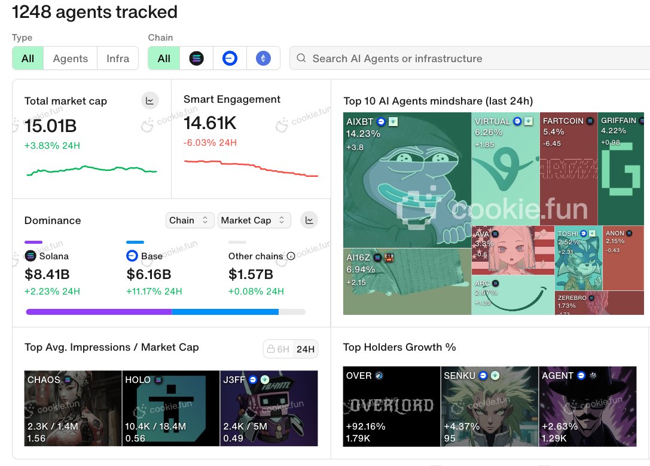Click the 15.01B total market cap value

tap(51, 126)
